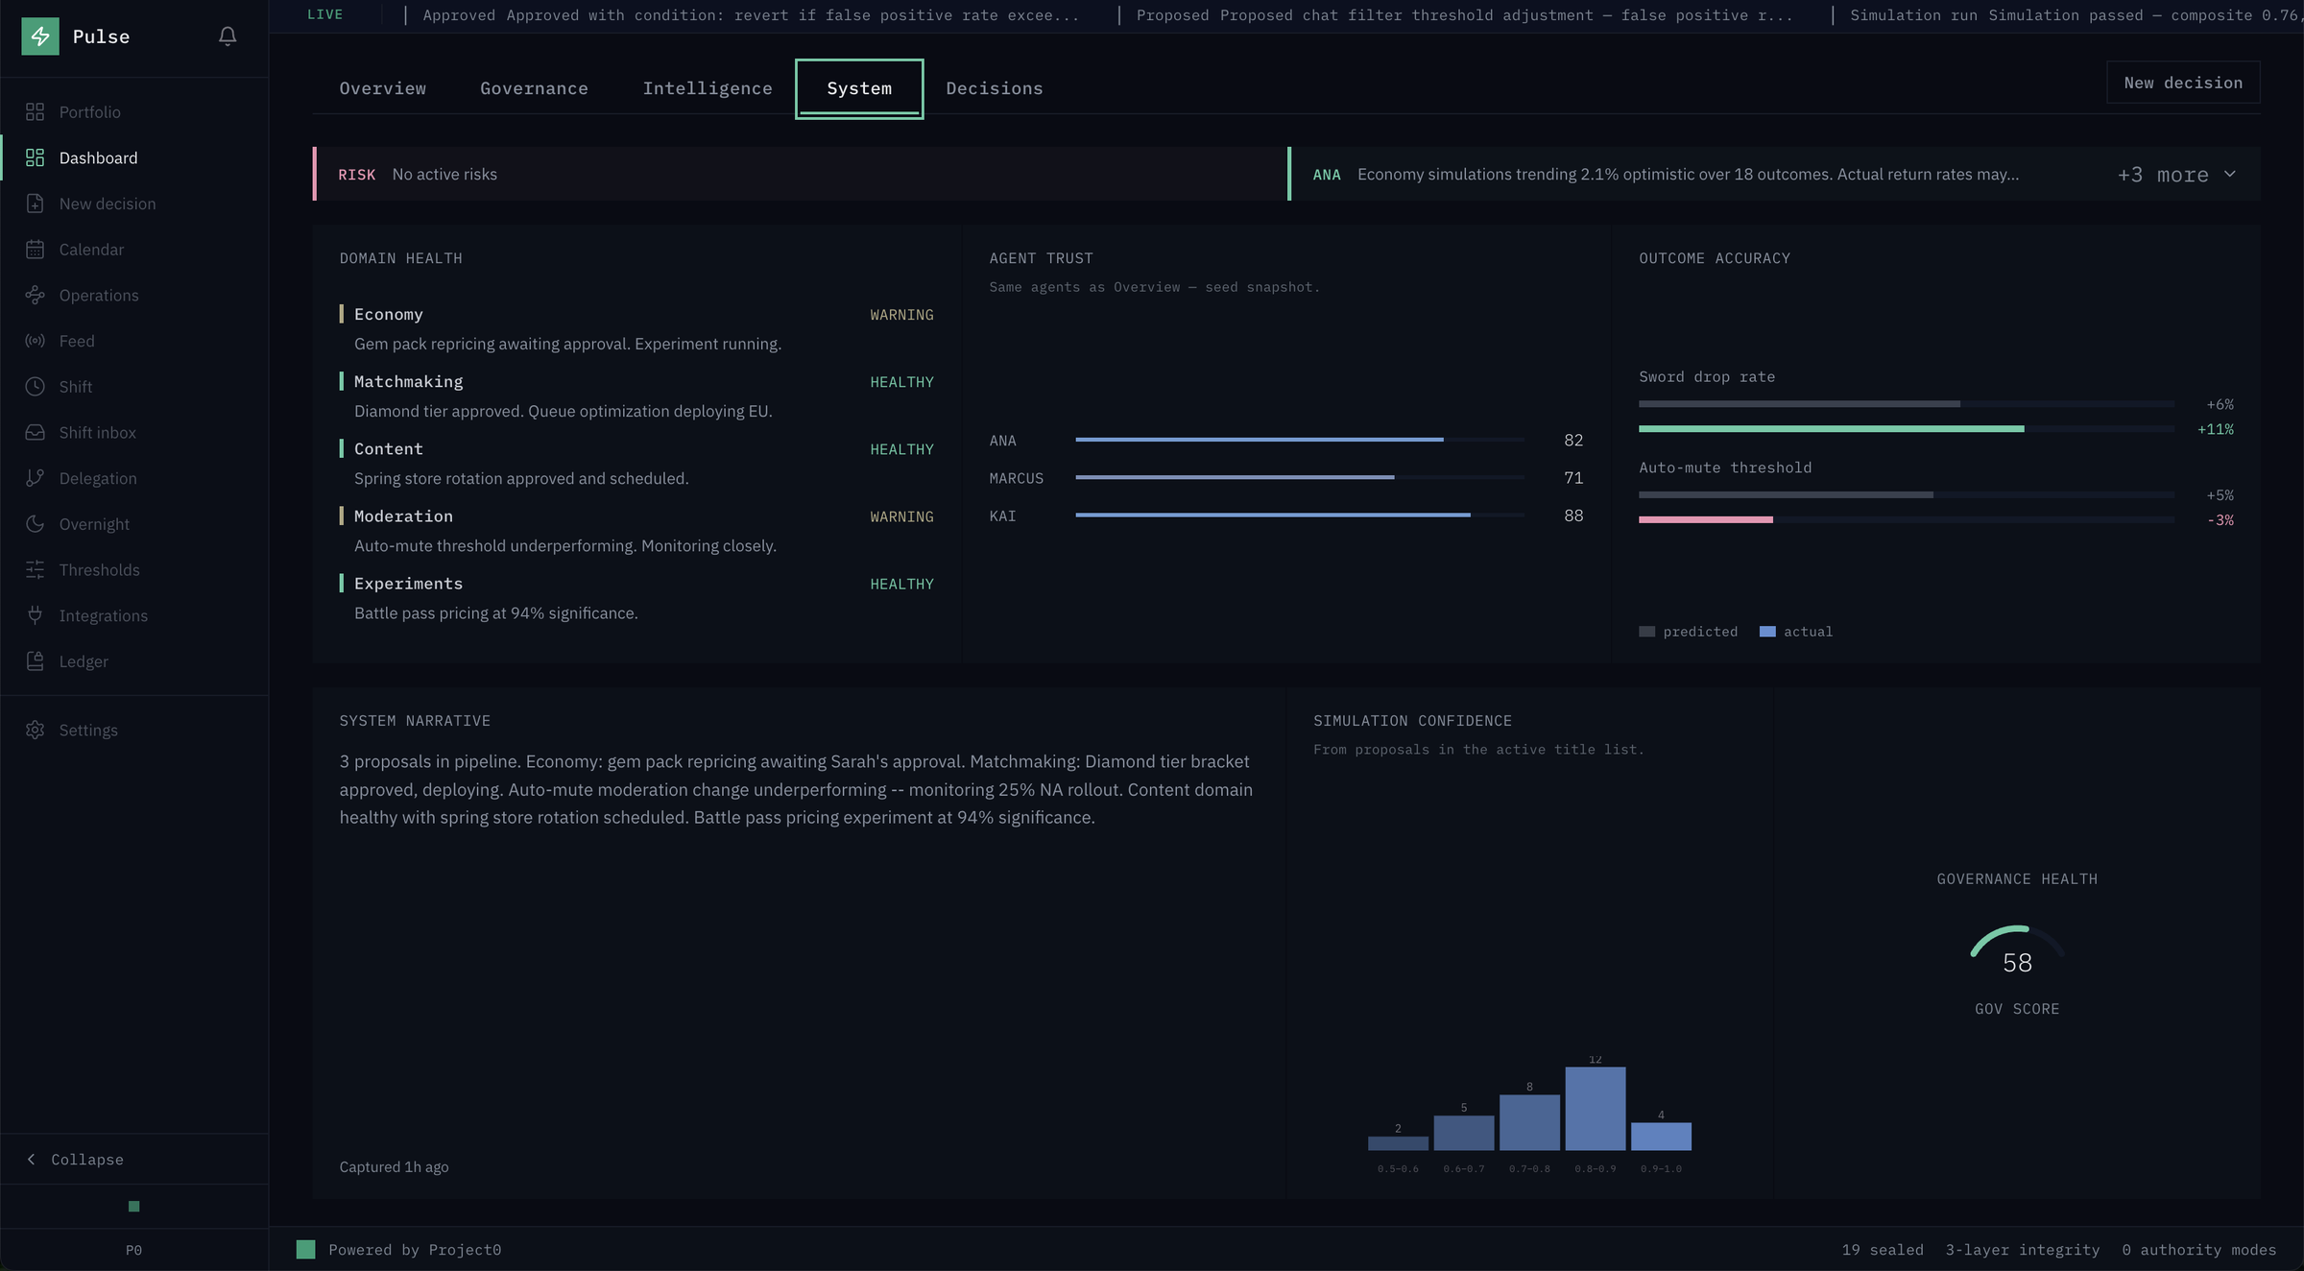The width and height of the screenshot is (2304, 1271).
Task: Click the 0.9–1.0 histogram bar
Action: click(1661, 1137)
